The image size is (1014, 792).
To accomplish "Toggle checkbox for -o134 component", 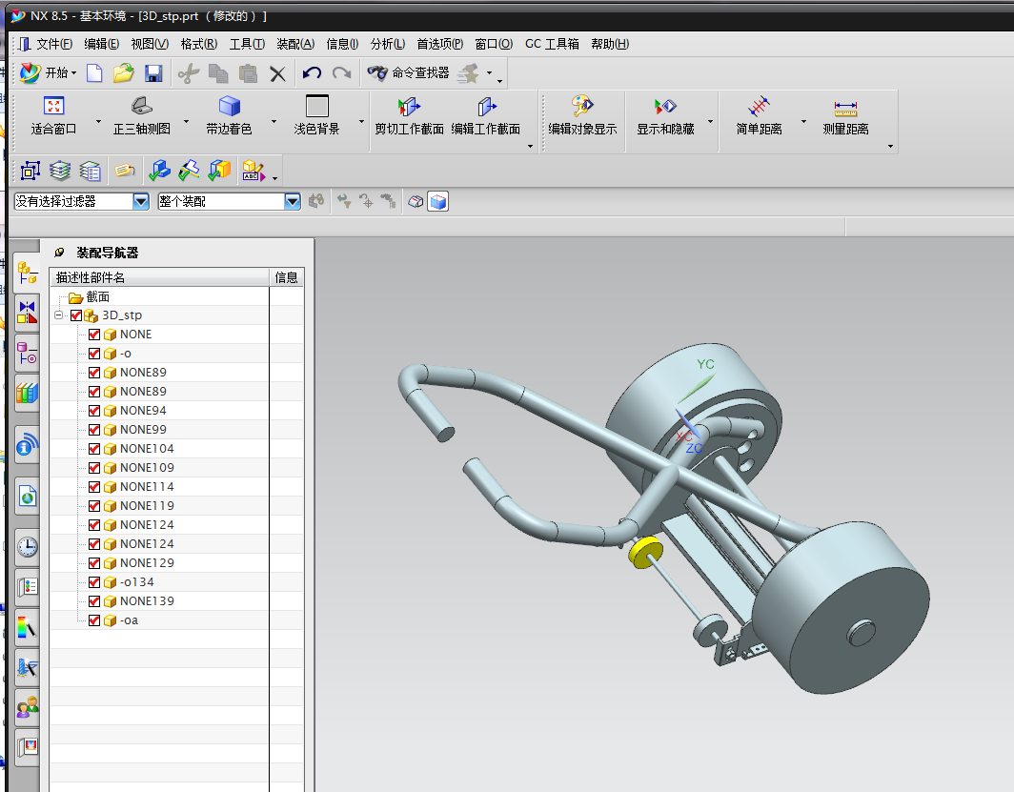I will (94, 582).
